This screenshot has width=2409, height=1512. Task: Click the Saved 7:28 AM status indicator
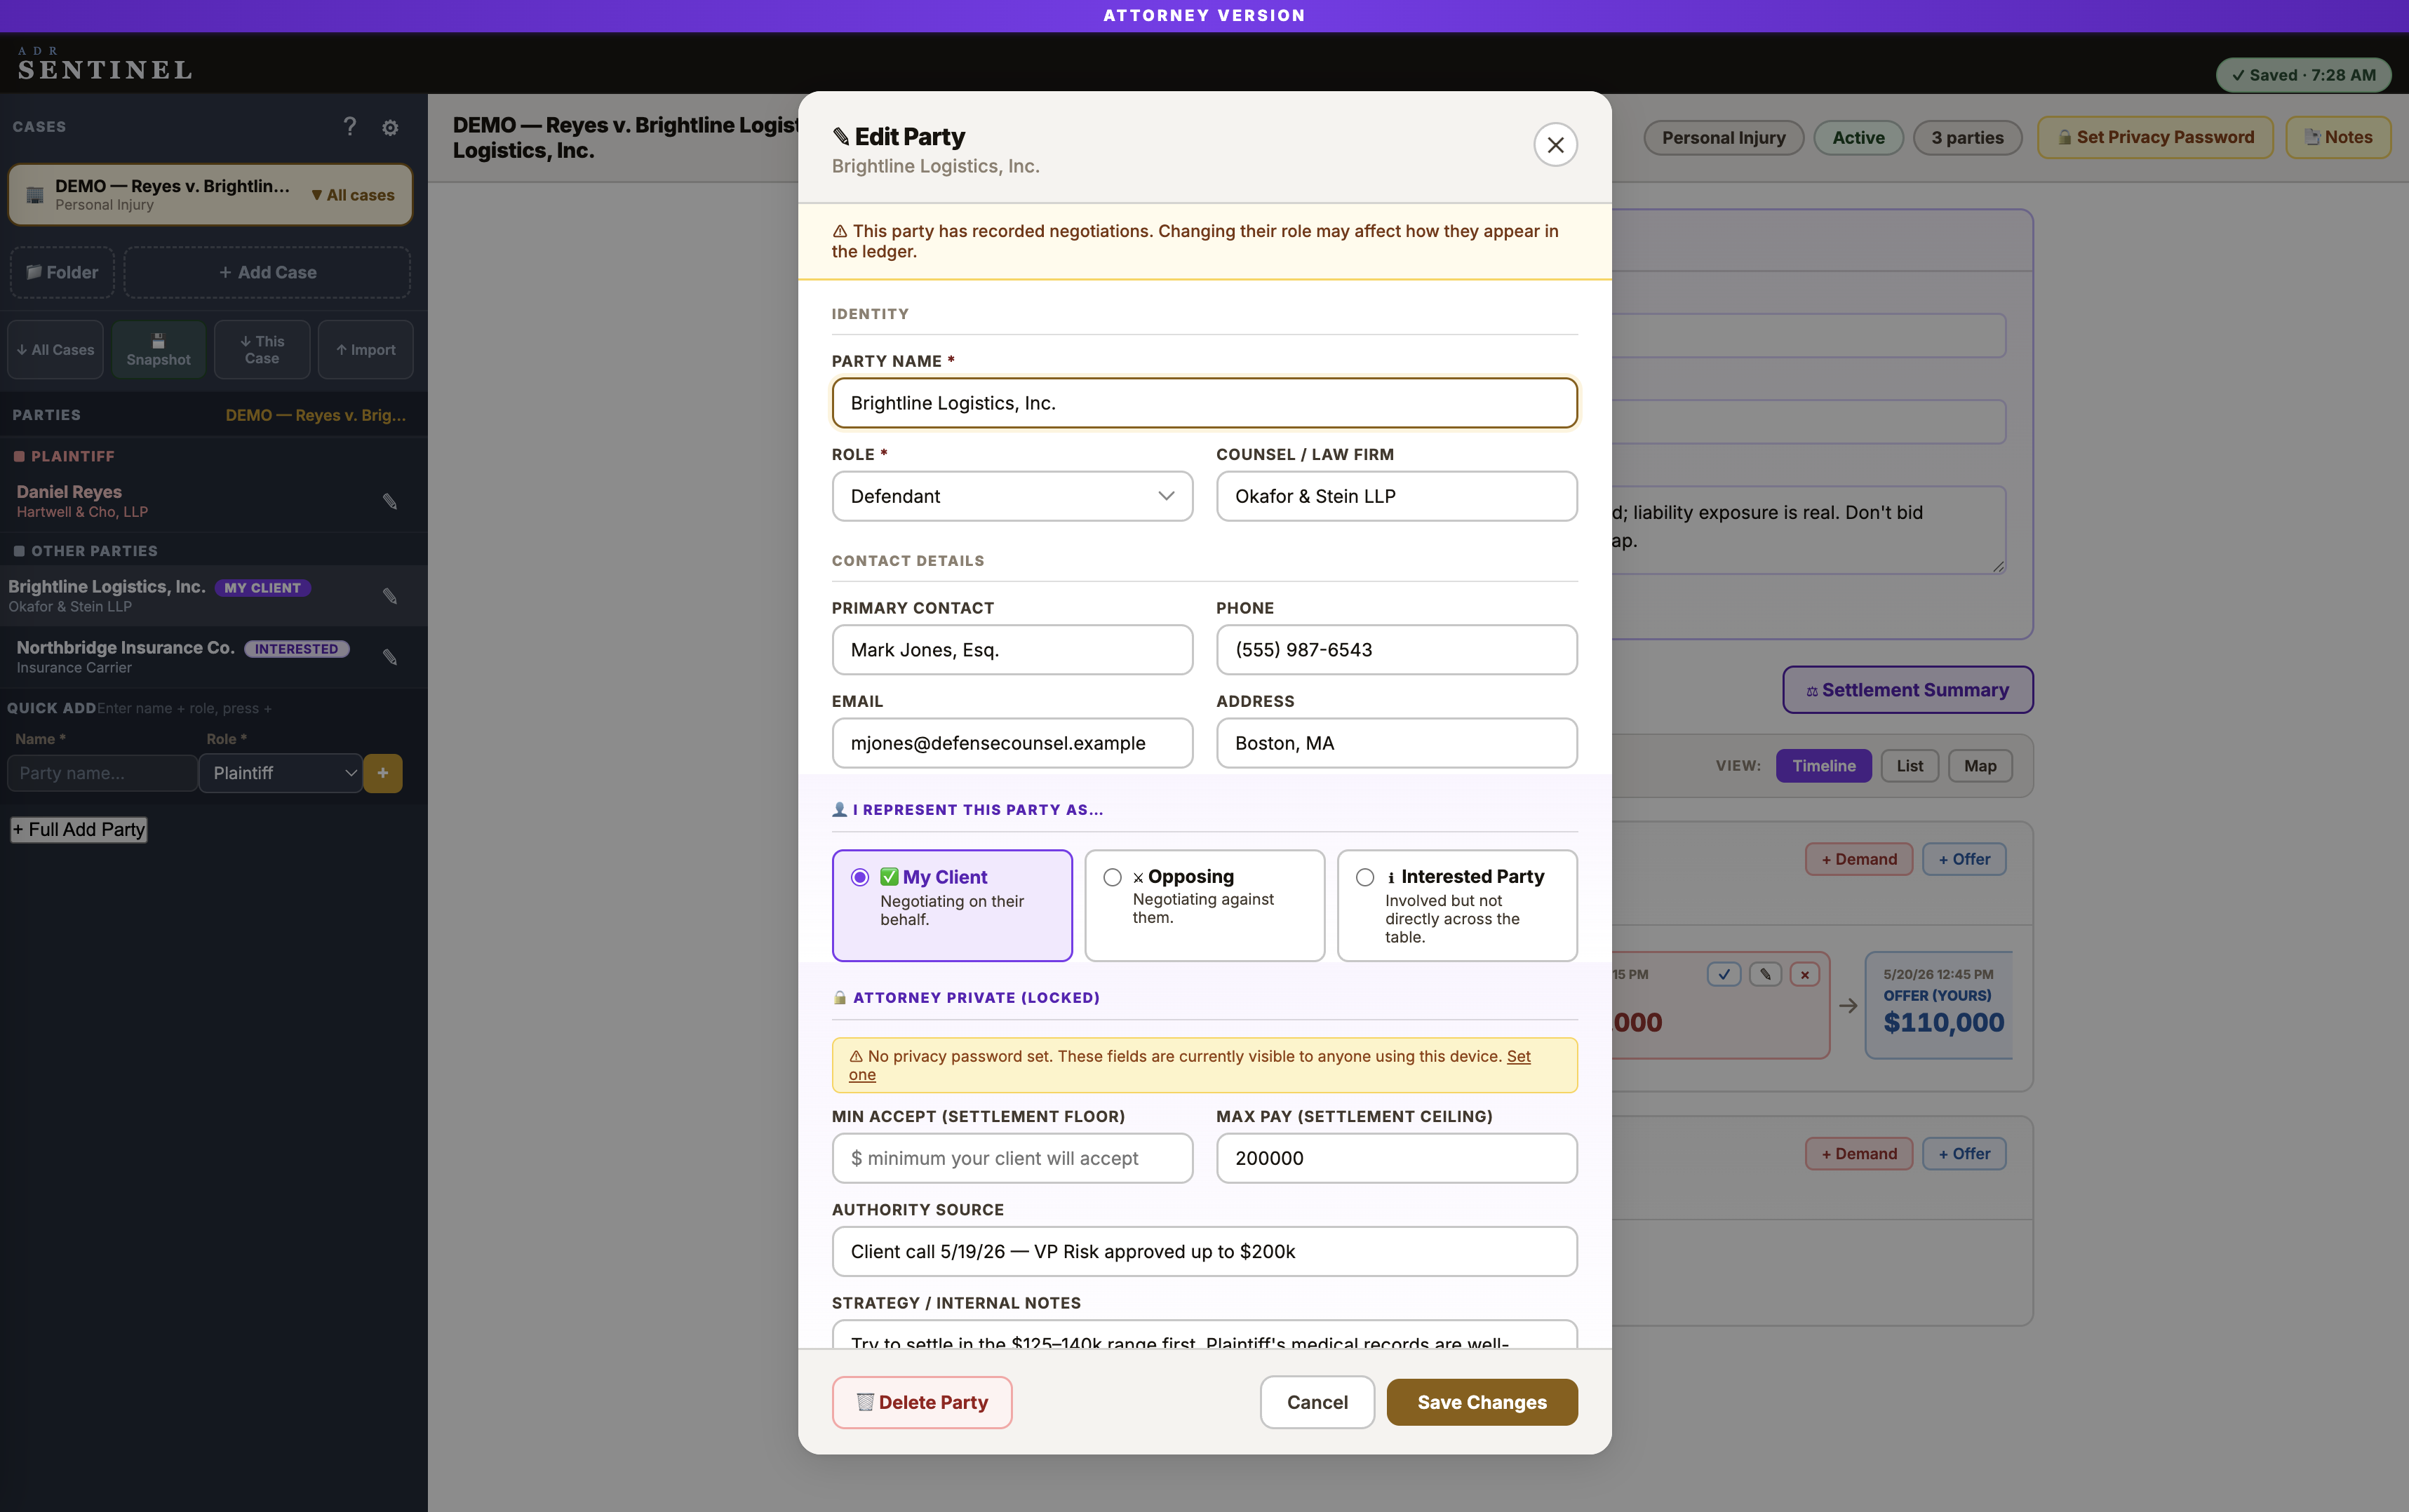(x=2303, y=75)
